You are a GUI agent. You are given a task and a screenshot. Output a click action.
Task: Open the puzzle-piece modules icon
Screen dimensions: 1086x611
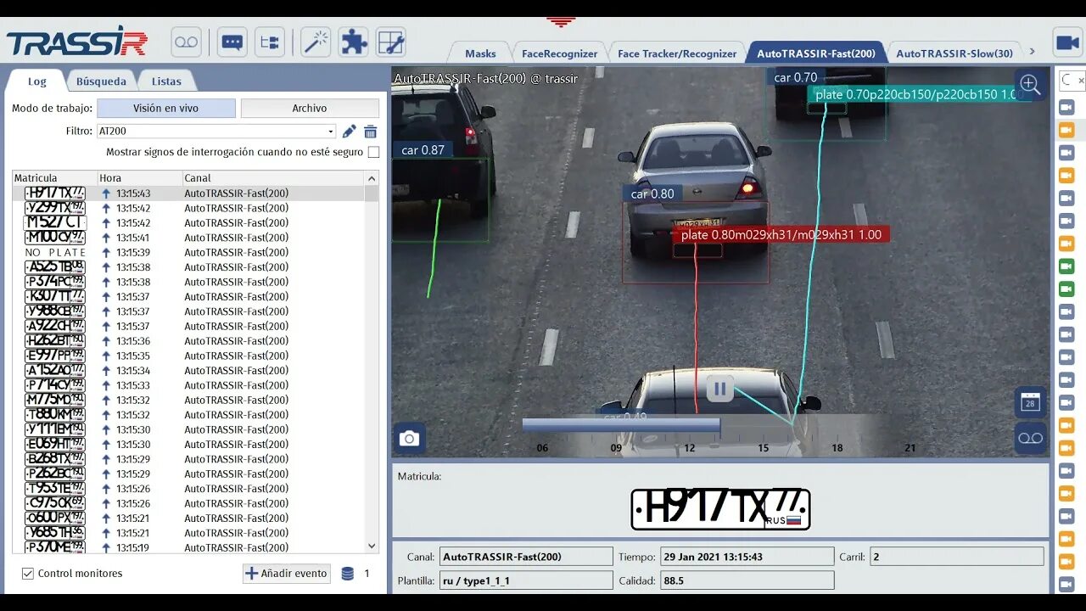click(354, 42)
